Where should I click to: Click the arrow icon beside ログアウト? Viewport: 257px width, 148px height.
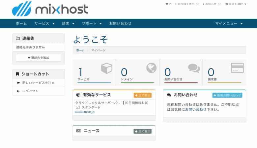pyautogui.click(x=18, y=91)
